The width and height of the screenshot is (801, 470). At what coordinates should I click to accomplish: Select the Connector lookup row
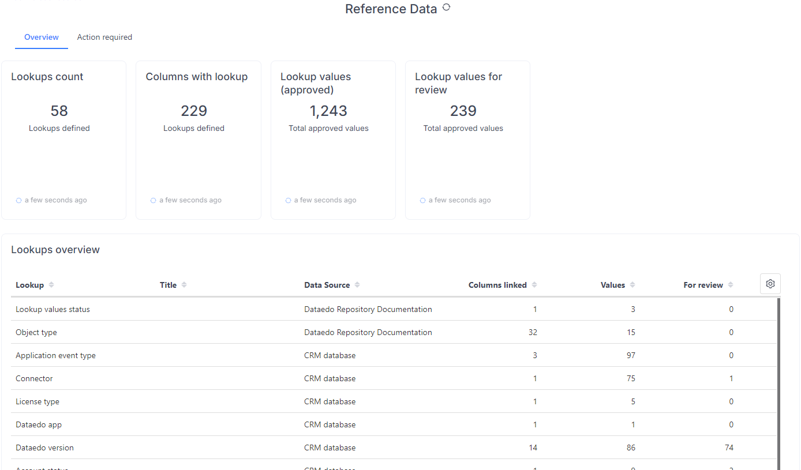(394, 378)
